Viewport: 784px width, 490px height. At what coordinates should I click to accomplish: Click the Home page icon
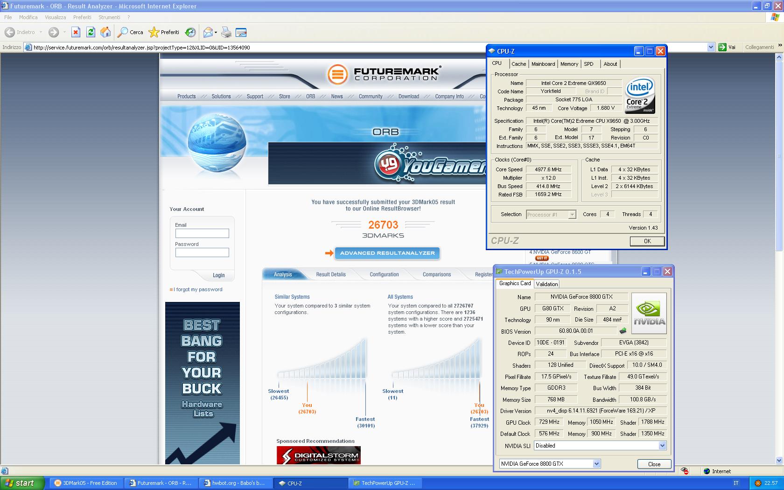click(106, 32)
